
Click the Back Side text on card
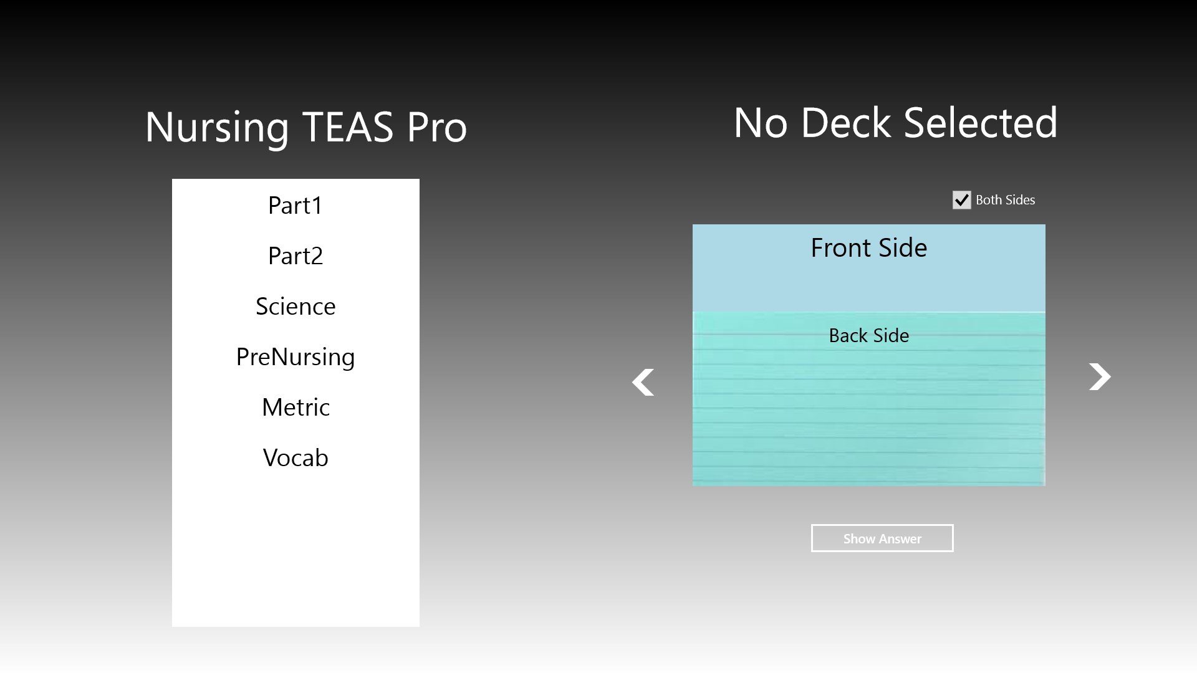tap(868, 336)
